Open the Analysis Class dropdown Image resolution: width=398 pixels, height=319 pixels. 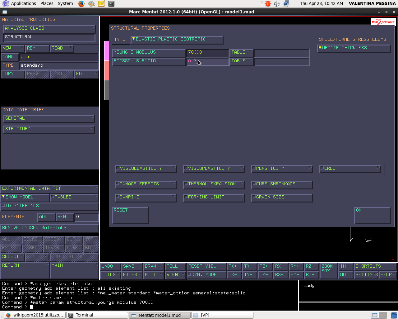click(x=49, y=29)
